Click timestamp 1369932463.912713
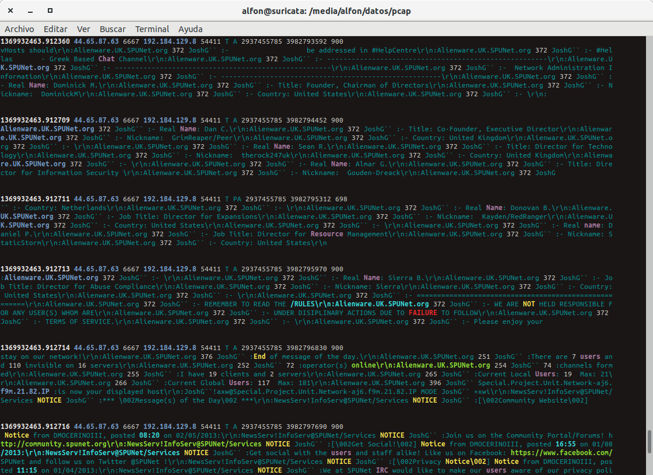The width and height of the screenshot is (653, 475). [x=35, y=269]
